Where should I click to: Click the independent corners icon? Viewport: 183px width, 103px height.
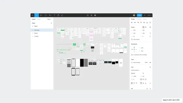click(x=150, y=36)
